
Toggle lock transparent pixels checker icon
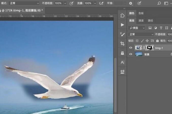tap(137, 41)
